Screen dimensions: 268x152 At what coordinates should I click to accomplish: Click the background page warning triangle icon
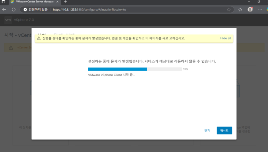(11, 48)
